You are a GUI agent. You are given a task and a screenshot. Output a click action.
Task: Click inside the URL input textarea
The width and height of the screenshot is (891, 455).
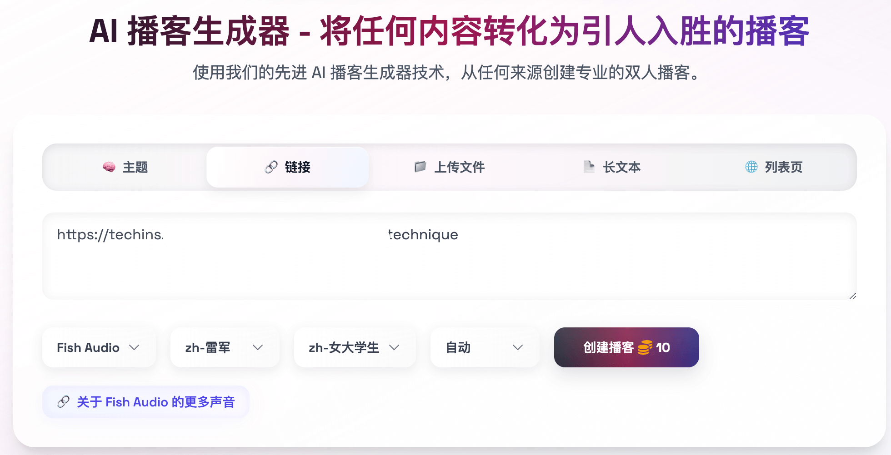click(450, 256)
